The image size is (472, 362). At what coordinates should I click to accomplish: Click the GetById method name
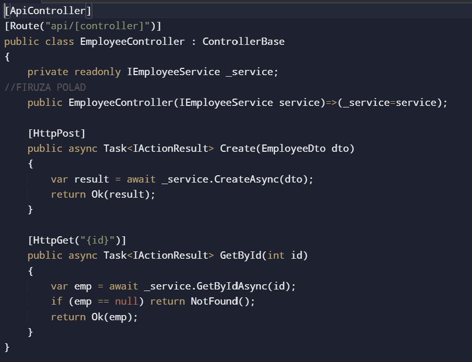[240, 256]
